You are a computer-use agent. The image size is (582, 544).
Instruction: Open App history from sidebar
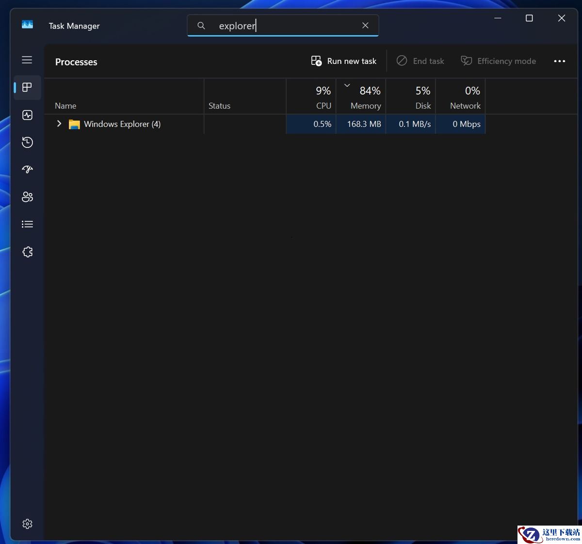27,142
